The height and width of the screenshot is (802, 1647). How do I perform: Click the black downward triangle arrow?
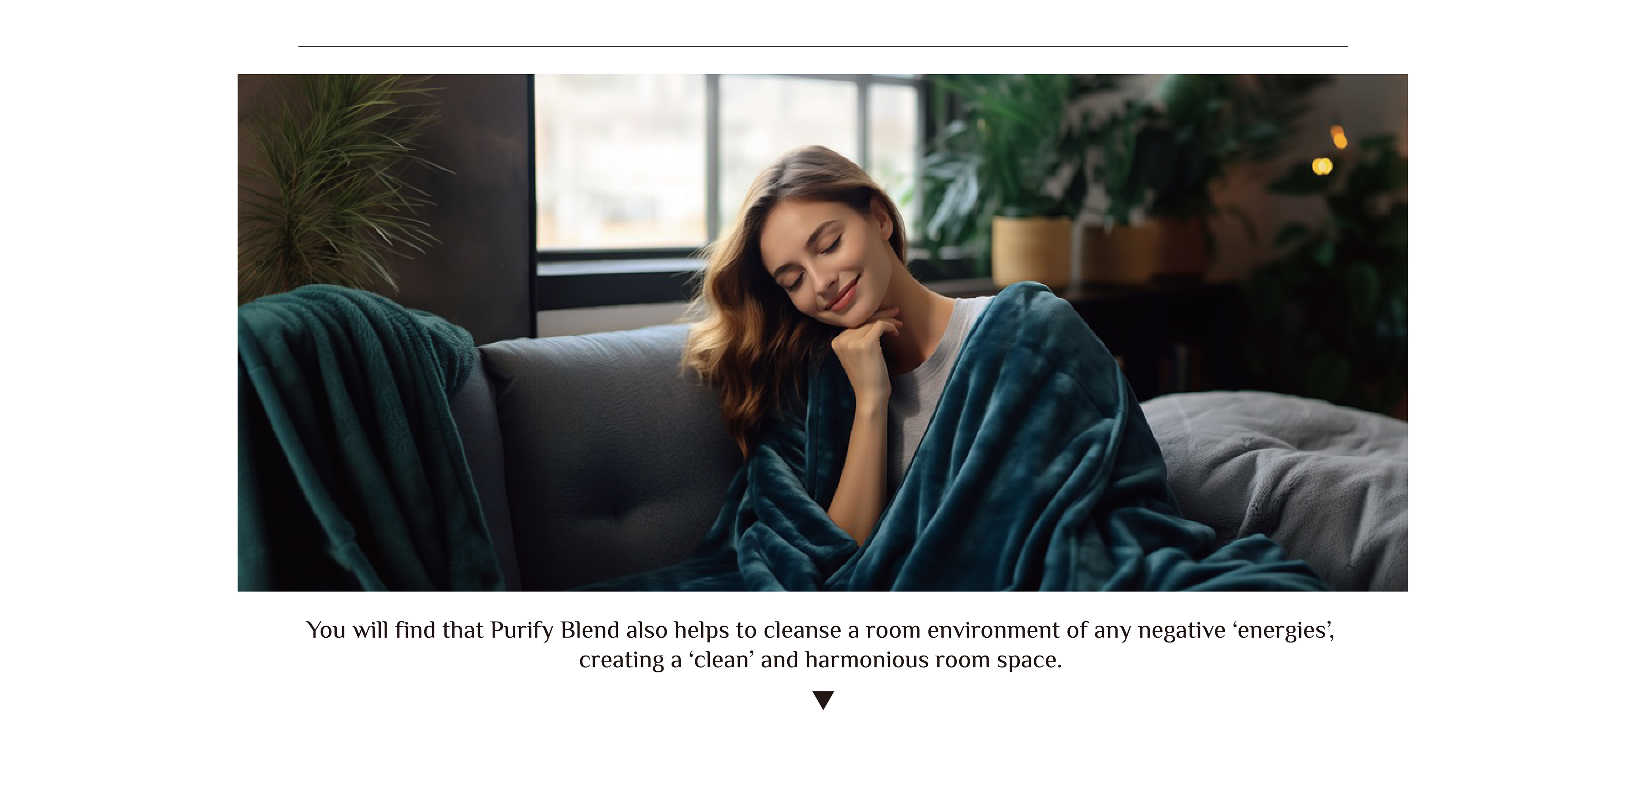click(823, 700)
